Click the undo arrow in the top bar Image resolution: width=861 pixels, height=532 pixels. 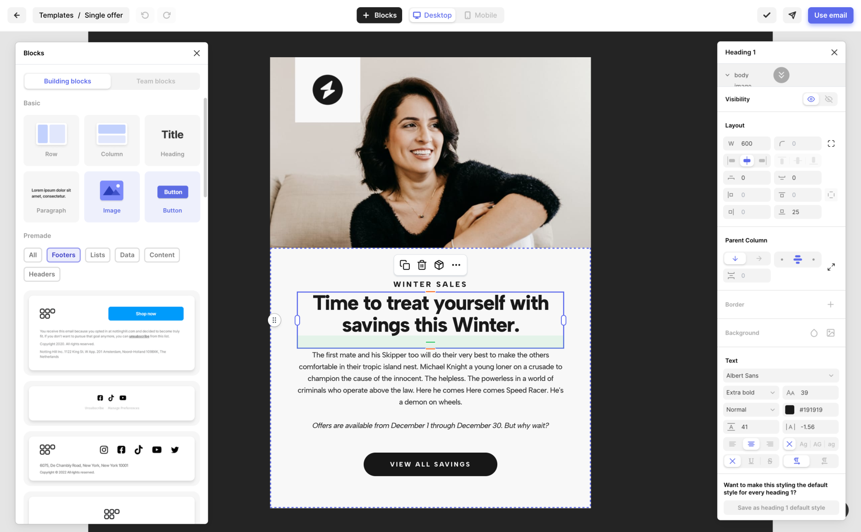145,15
